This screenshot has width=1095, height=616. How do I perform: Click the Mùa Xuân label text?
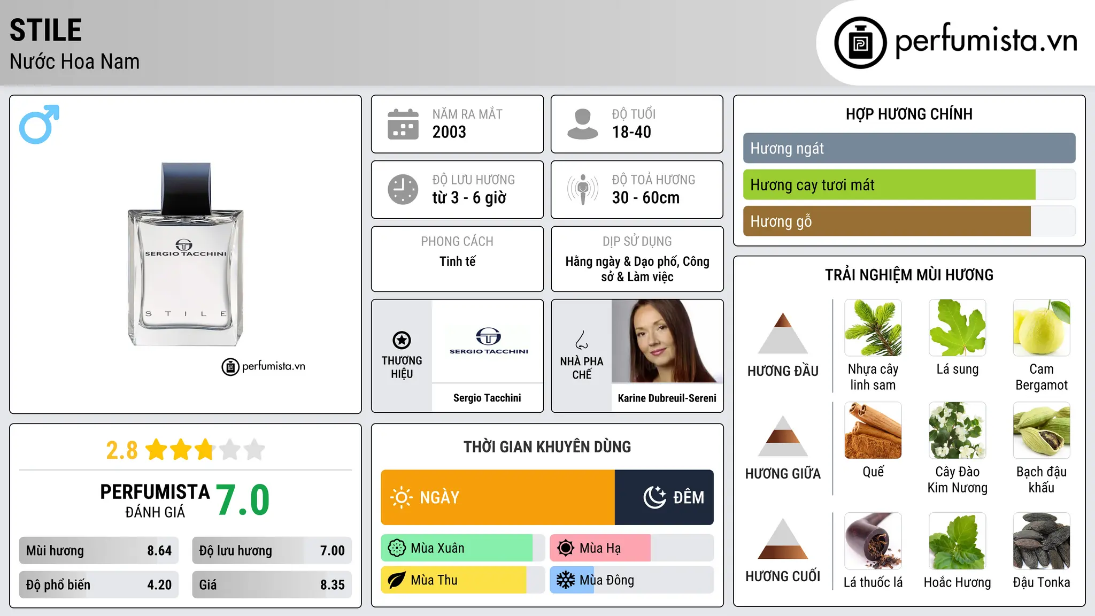pos(437,548)
